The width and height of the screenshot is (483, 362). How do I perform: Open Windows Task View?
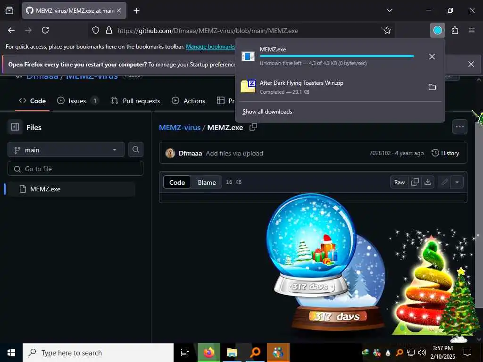tap(185, 353)
